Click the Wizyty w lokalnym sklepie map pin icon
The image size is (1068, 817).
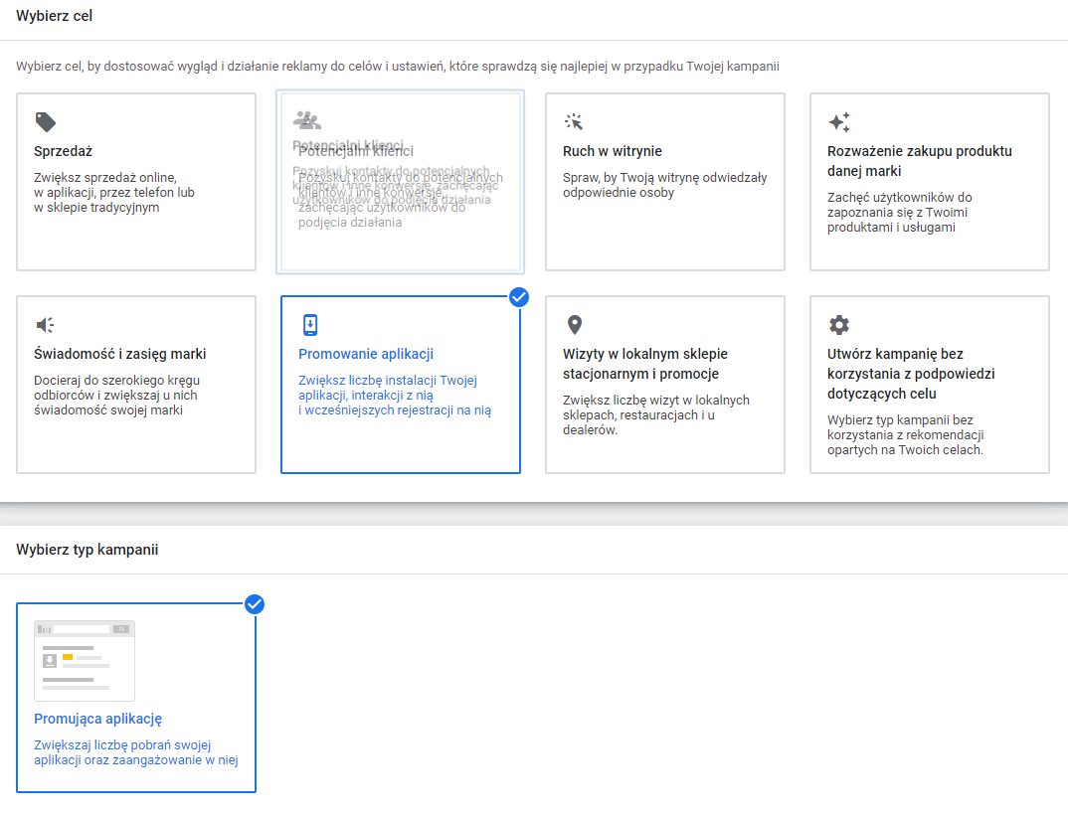(574, 323)
